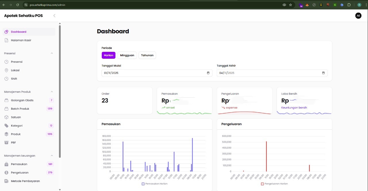Collapse the Manajemen keuangan section
This screenshot has width=368, height=191.
click(52, 156)
